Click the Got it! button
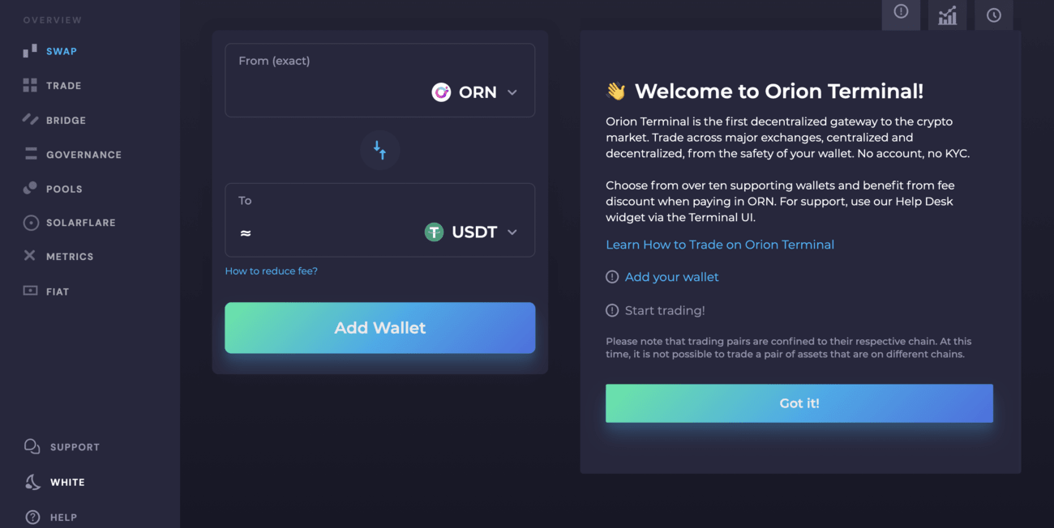Image resolution: width=1054 pixels, height=528 pixels. [799, 403]
